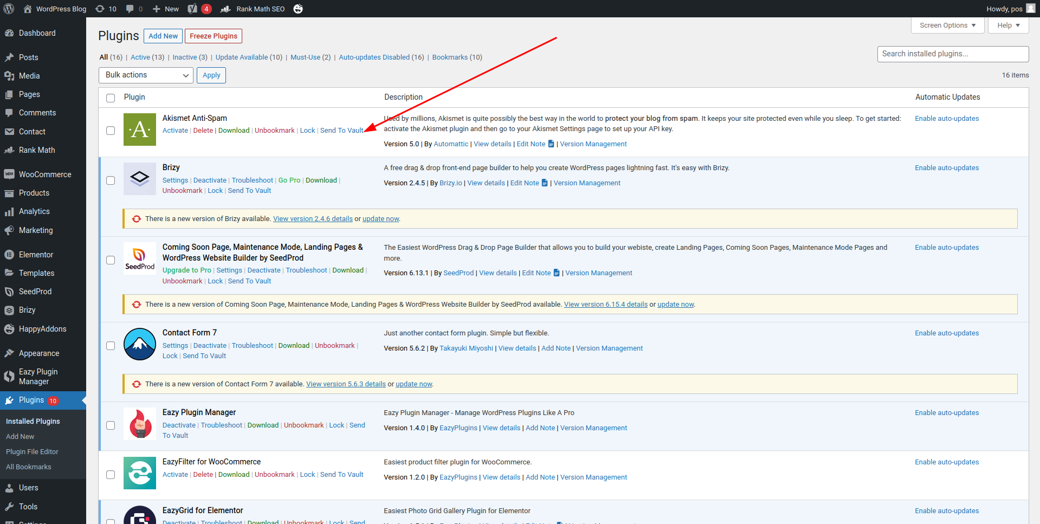Click the Edit Note document icon for Brizy
Image resolution: width=1040 pixels, height=524 pixels.
click(545, 183)
